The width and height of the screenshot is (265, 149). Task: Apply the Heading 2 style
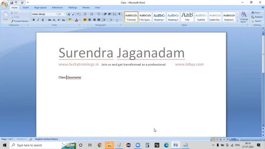coord(173,17)
